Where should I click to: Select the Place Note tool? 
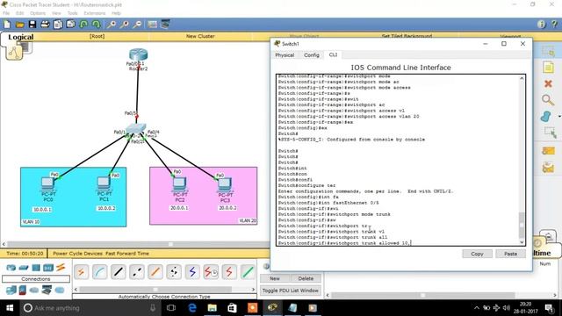click(548, 68)
